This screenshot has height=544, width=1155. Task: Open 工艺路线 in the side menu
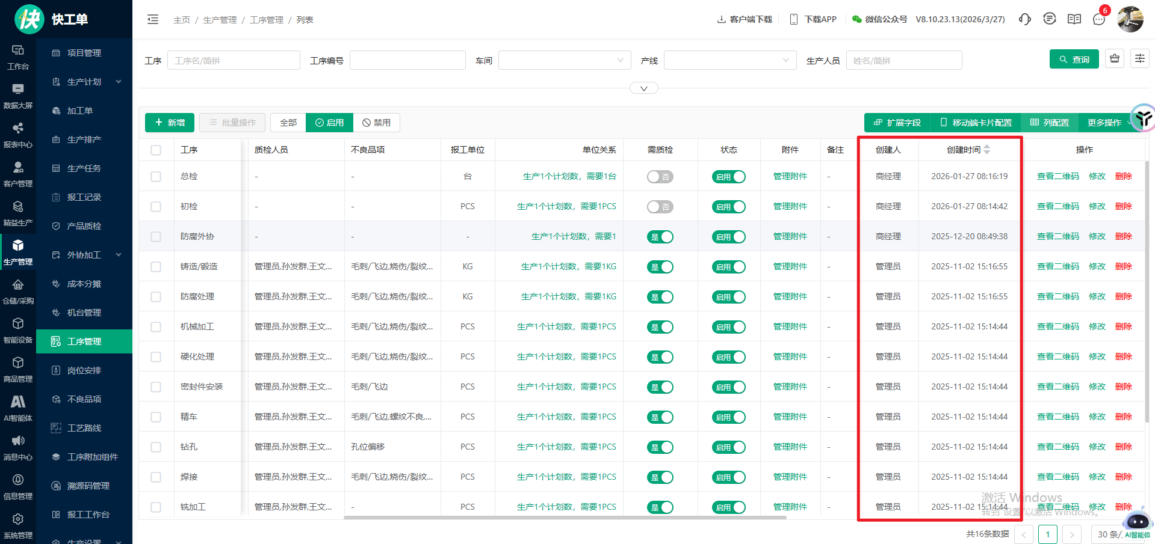pyautogui.click(x=84, y=428)
